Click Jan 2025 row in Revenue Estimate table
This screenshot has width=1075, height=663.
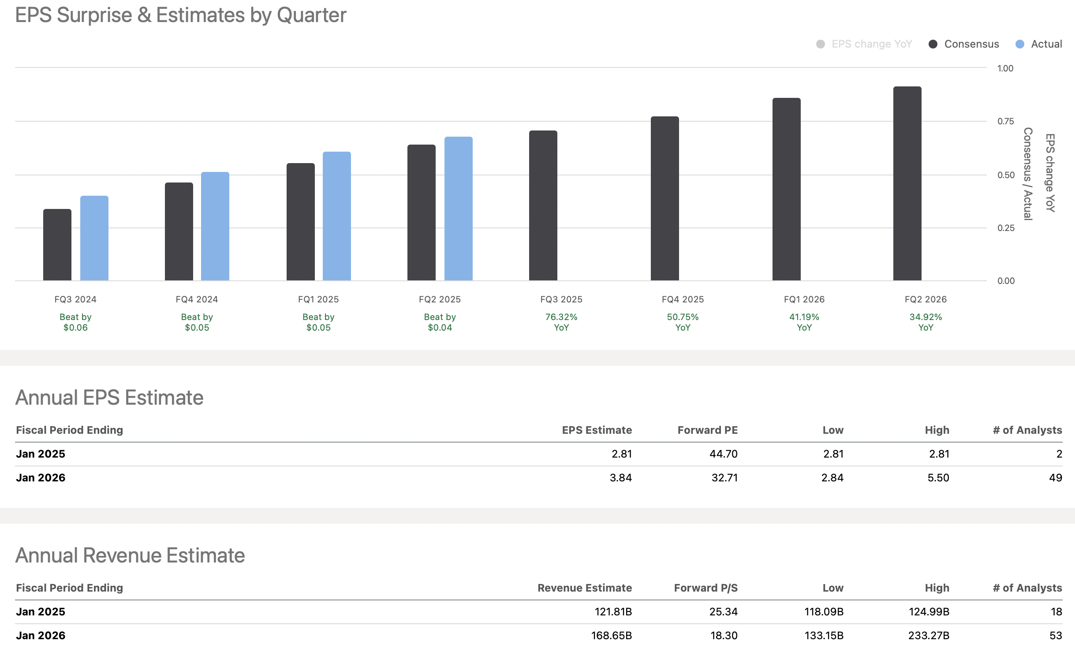click(x=41, y=612)
